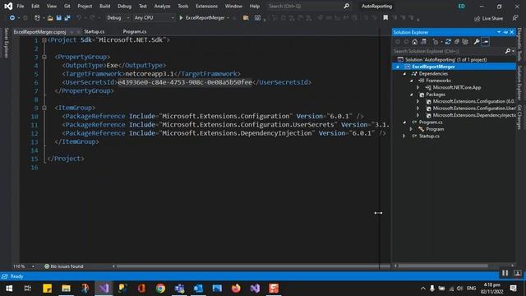Click the Properties wrench icon
Screen dimensions: 526x296
pos(477,42)
